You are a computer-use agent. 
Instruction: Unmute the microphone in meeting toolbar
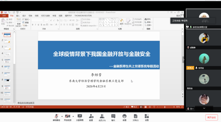(x=57, y=117)
